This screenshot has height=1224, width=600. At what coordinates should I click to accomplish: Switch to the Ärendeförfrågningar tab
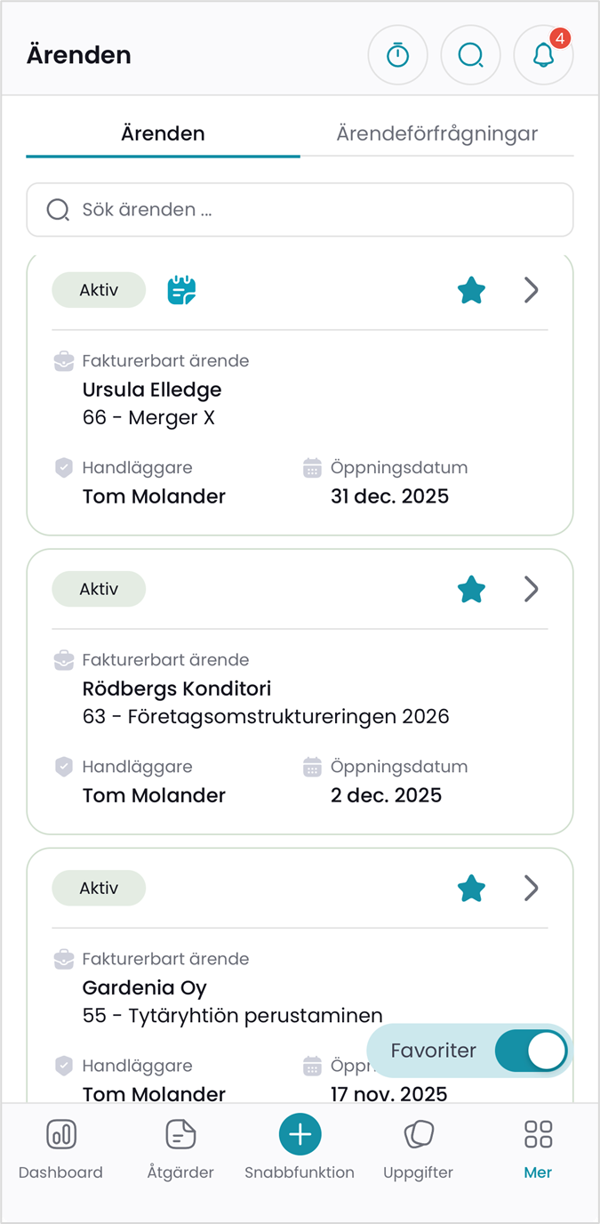click(x=436, y=134)
